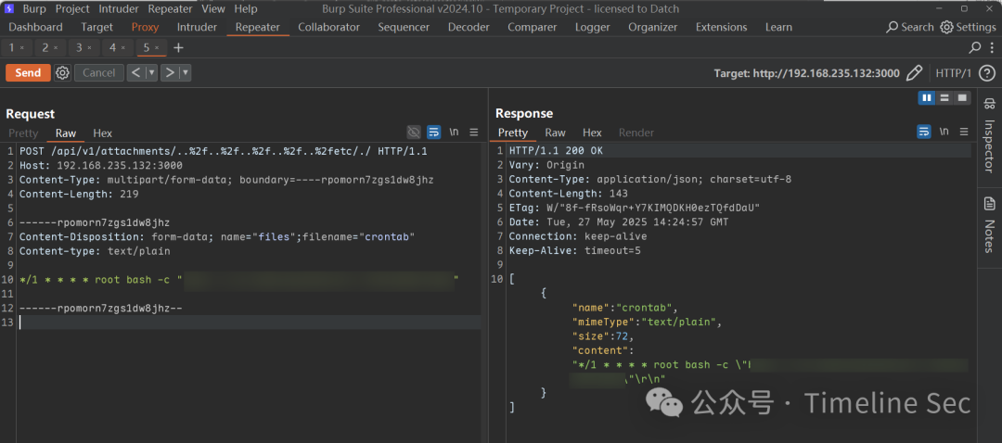
Task: Add a new Repeater tab with plus
Action: tap(178, 48)
